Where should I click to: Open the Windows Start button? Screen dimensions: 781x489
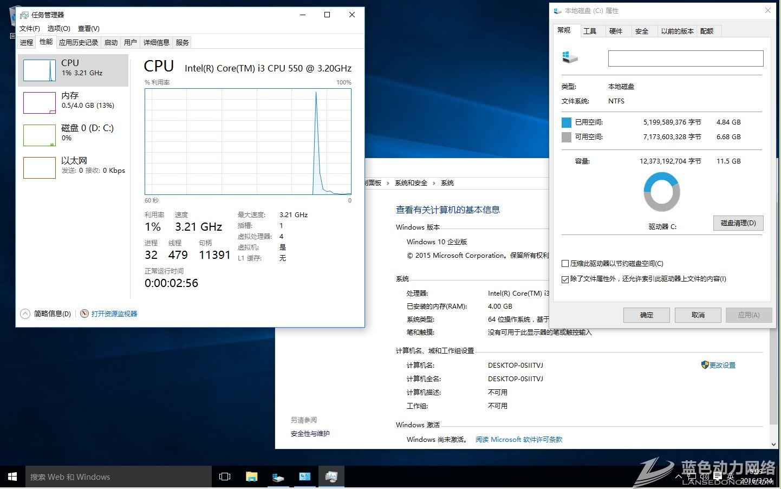(12, 477)
